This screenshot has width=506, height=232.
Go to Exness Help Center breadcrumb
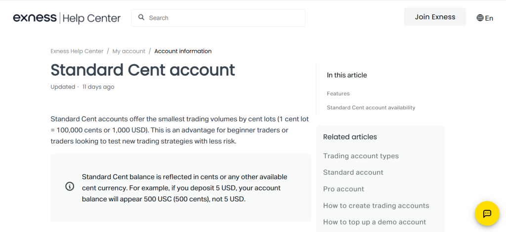click(77, 51)
